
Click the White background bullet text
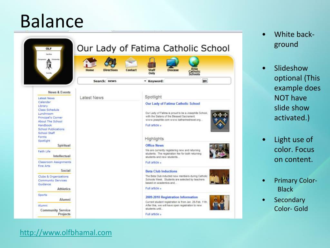(294, 39)
